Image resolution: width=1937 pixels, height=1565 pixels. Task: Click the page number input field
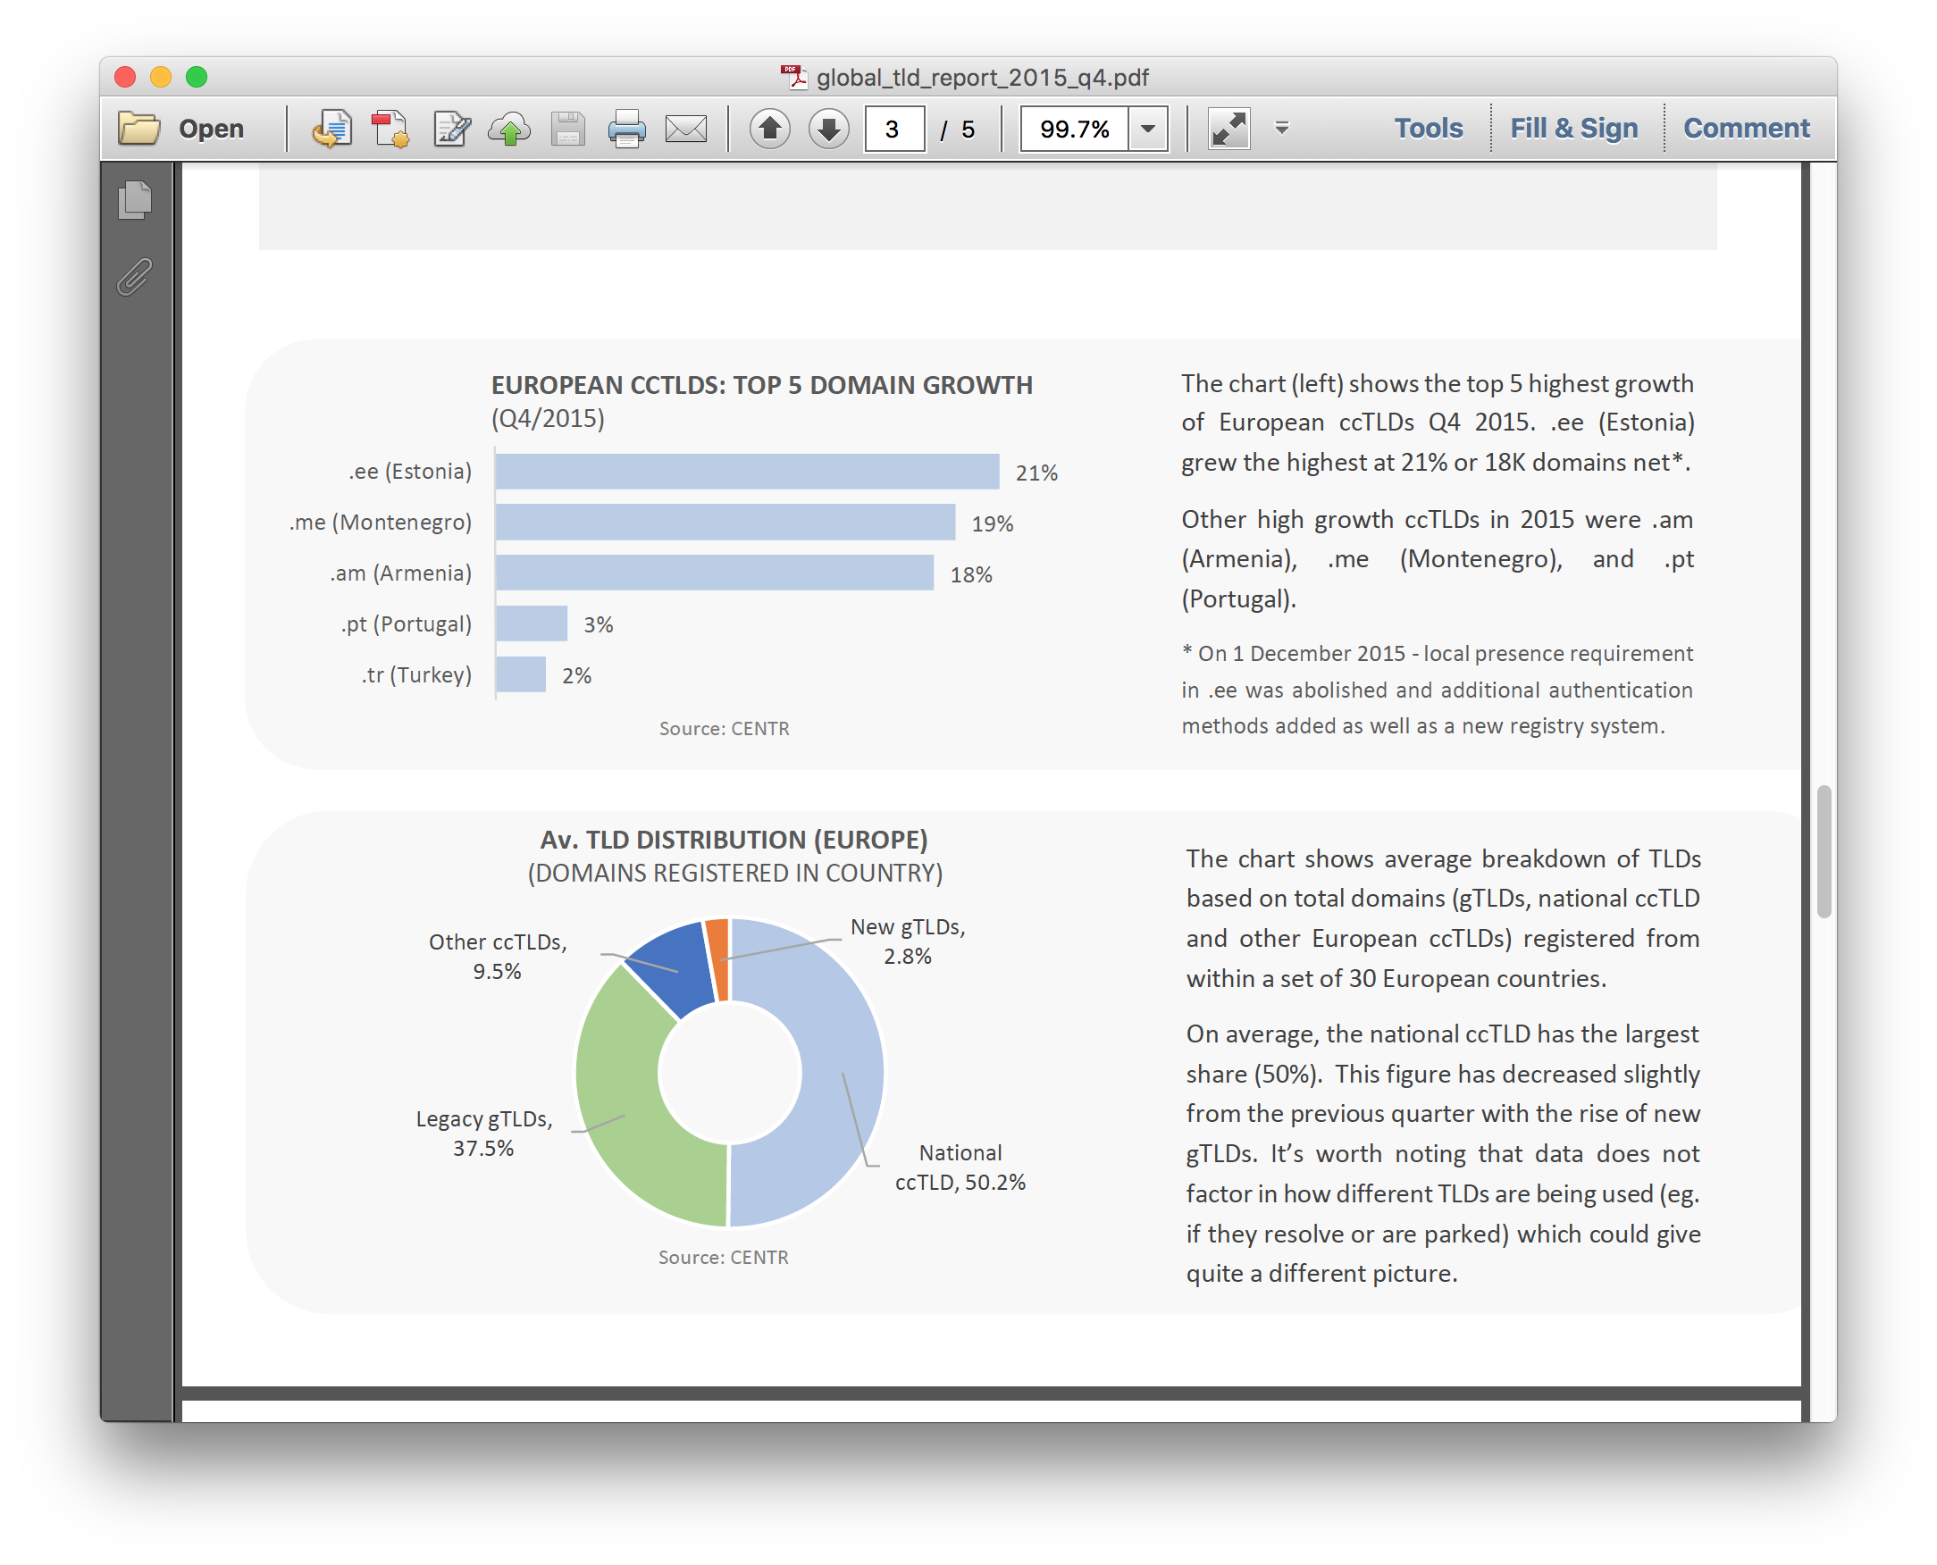click(x=893, y=129)
